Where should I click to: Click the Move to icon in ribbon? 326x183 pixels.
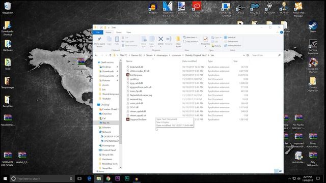point(144,39)
